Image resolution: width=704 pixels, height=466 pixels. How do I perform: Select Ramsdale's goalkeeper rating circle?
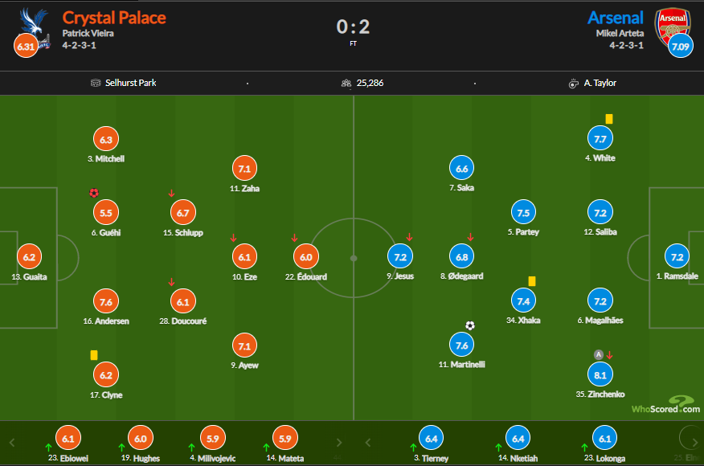pos(677,258)
